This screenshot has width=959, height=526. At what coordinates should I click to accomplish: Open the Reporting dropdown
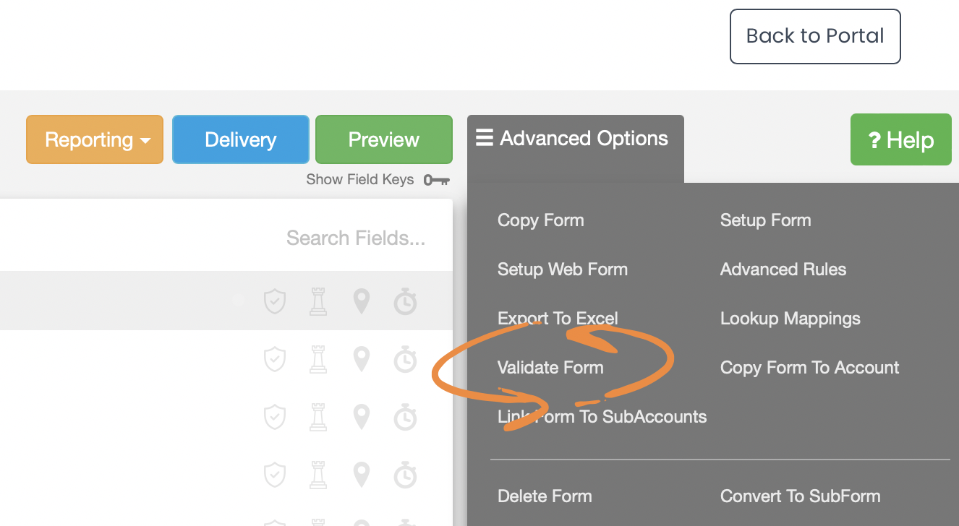pos(95,139)
